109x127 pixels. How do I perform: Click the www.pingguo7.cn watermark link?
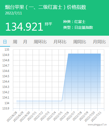tap(97, 125)
